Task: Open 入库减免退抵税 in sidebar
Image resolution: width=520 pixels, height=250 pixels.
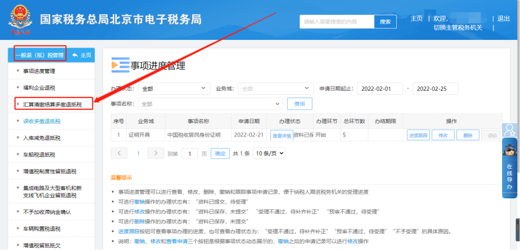Action: (x=42, y=138)
